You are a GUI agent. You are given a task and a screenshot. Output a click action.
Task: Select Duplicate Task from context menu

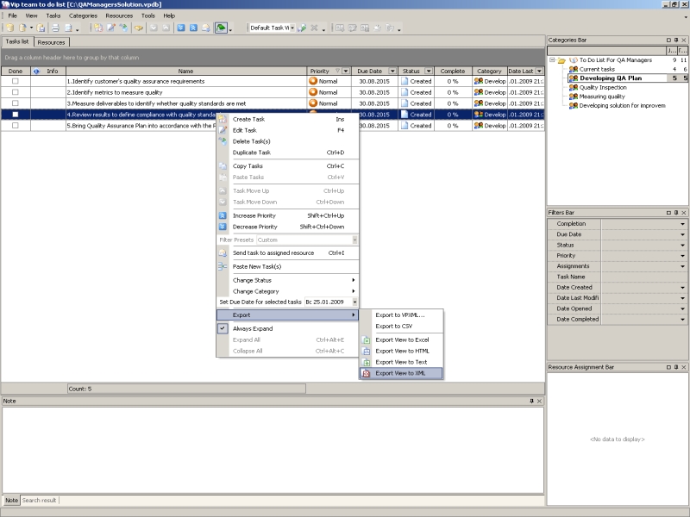click(251, 153)
